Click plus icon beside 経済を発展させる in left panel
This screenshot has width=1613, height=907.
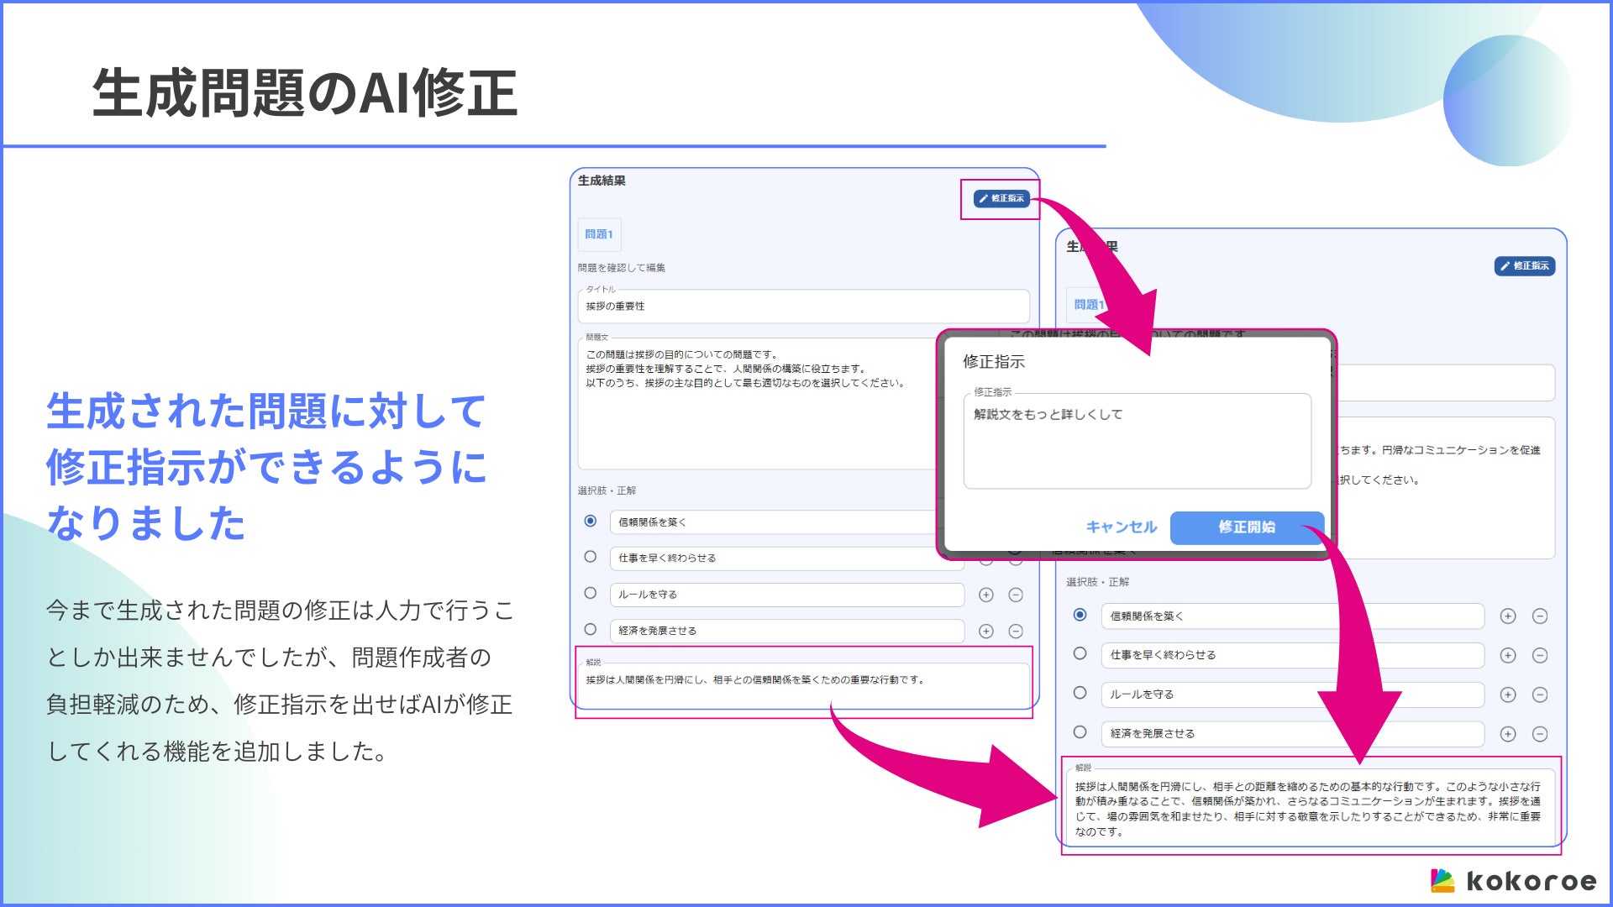click(986, 631)
